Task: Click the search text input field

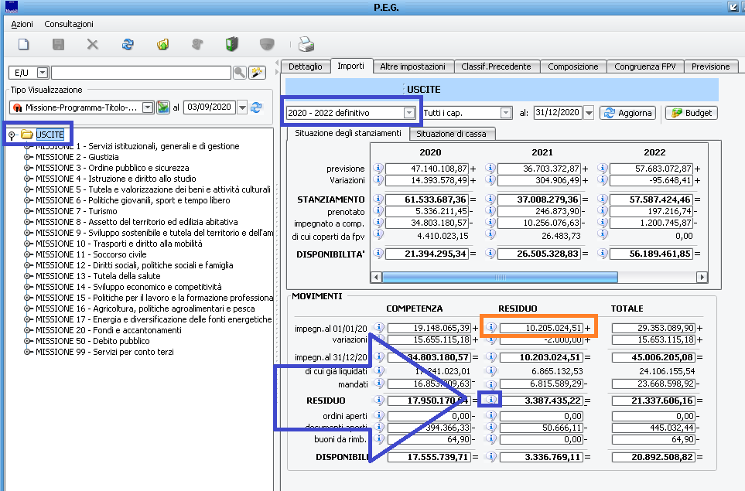Action: coord(141,72)
